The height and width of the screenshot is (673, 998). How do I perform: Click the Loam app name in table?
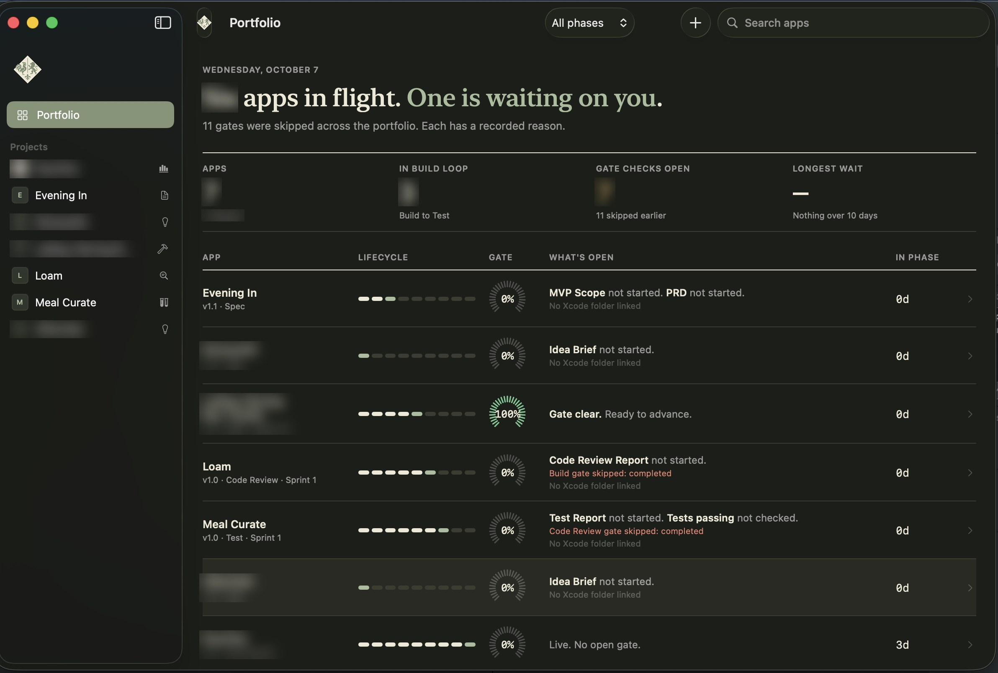pyautogui.click(x=217, y=467)
